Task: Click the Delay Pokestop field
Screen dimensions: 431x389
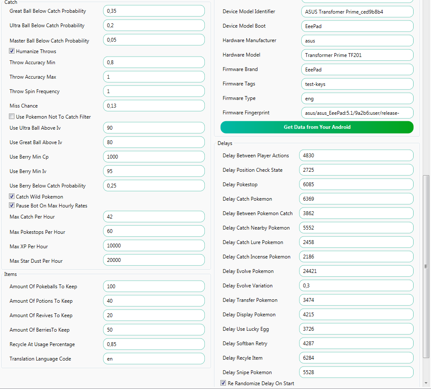Action: 356,185
